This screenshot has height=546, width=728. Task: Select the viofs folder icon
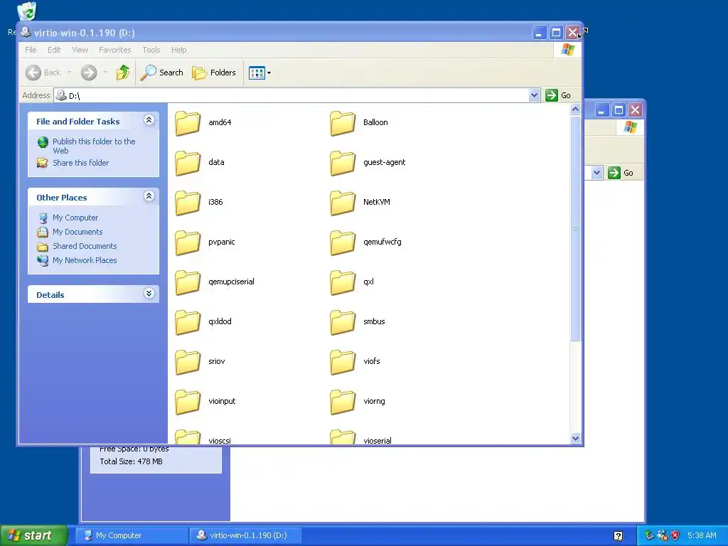pyautogui.click(x=343, y=362)
